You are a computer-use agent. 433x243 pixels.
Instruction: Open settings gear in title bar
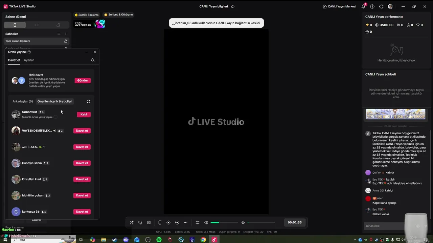[x=381, y=6]
